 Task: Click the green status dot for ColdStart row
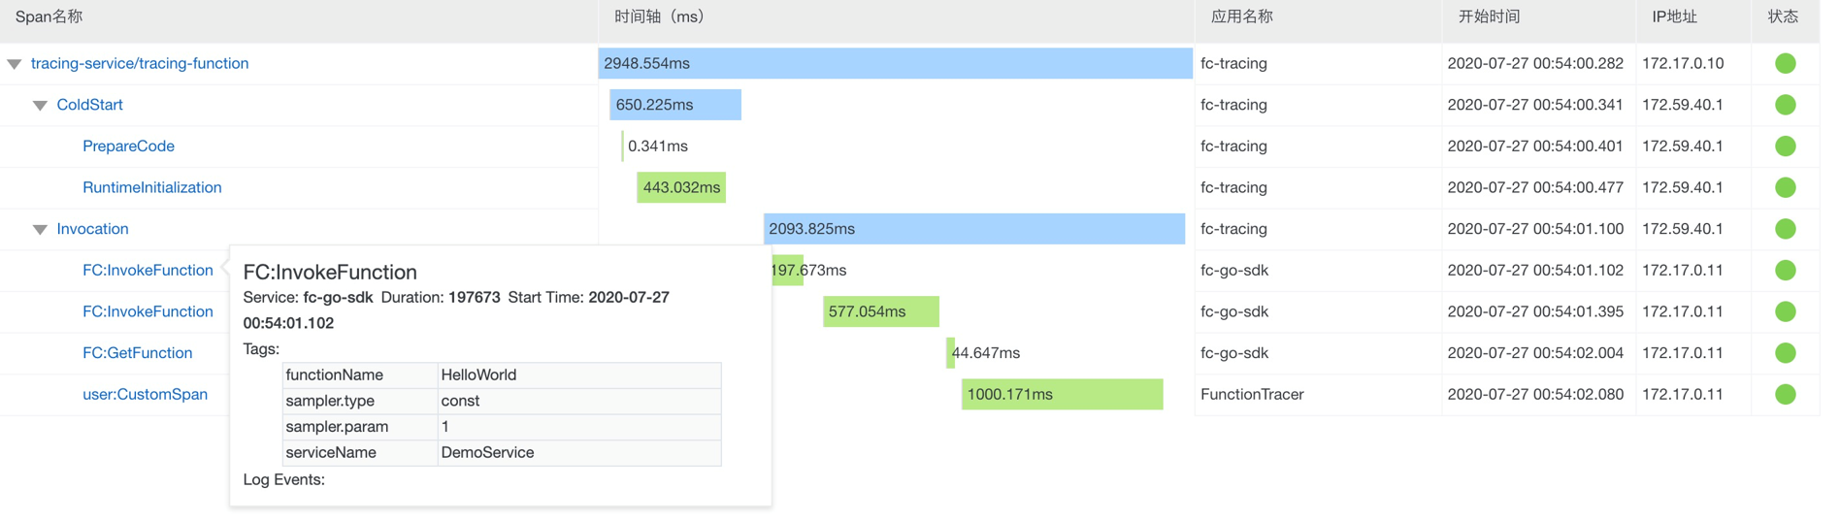pyautogui.click(x=1784, y=105)
